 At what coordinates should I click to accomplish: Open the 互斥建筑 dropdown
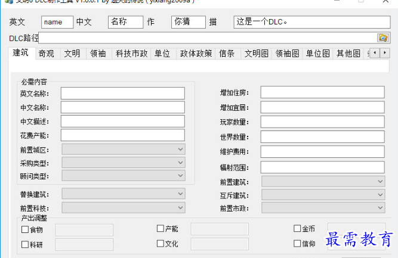323,195
